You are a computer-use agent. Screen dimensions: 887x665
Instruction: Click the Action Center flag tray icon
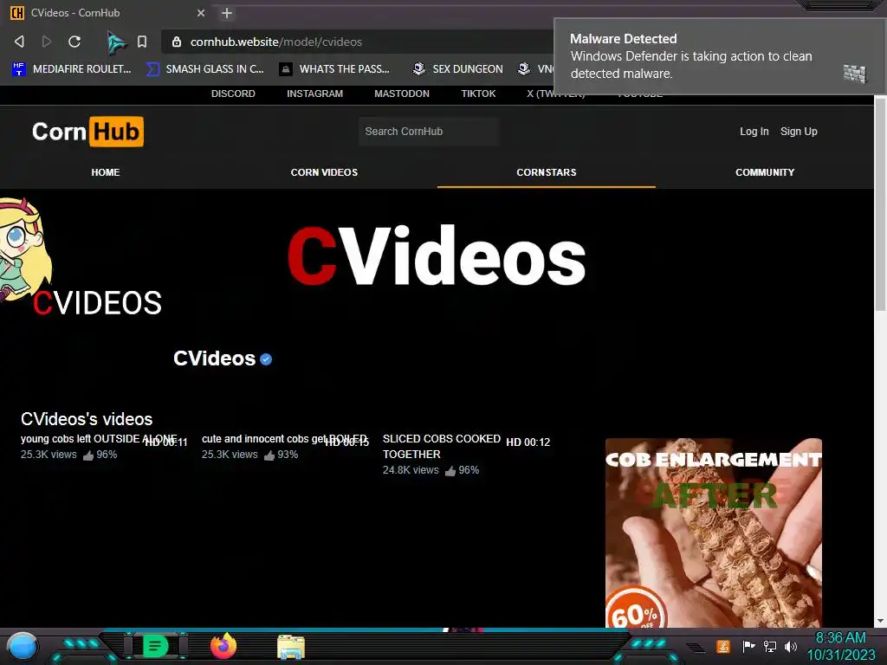coord(748,646)
